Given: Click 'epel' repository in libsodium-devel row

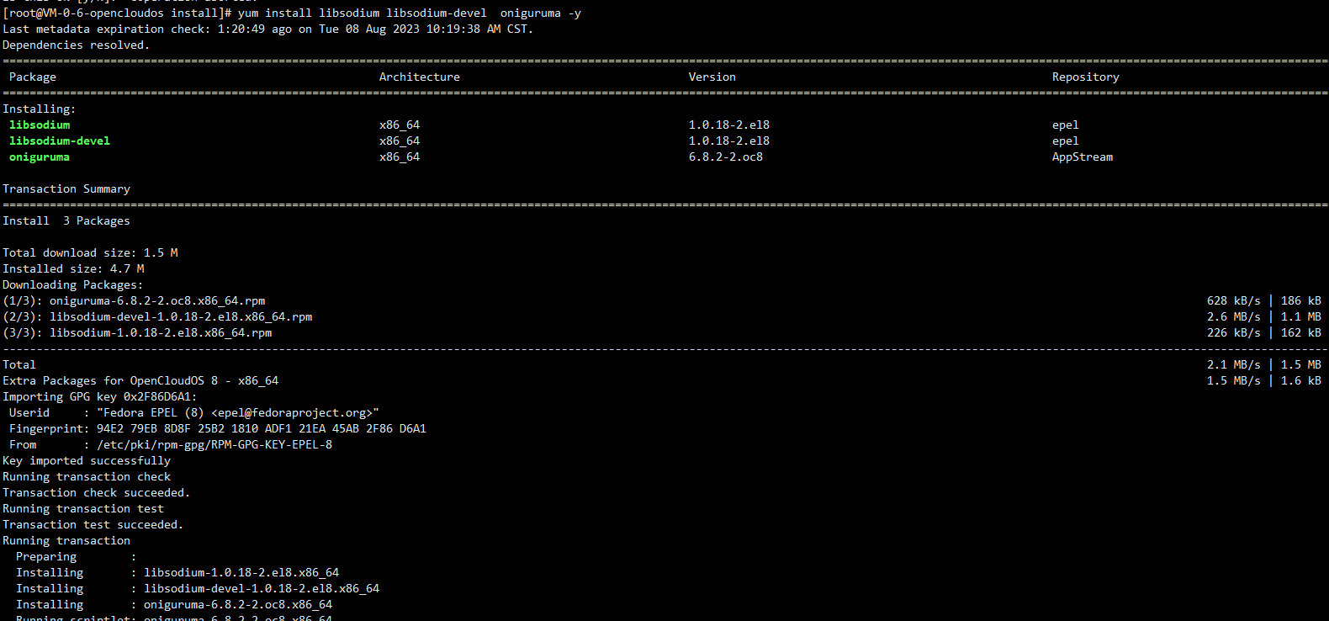Looking at the screenshot, I should tap(1066, 141).
